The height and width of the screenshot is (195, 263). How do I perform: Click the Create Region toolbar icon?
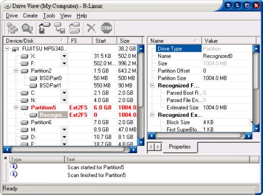(75, 28)
